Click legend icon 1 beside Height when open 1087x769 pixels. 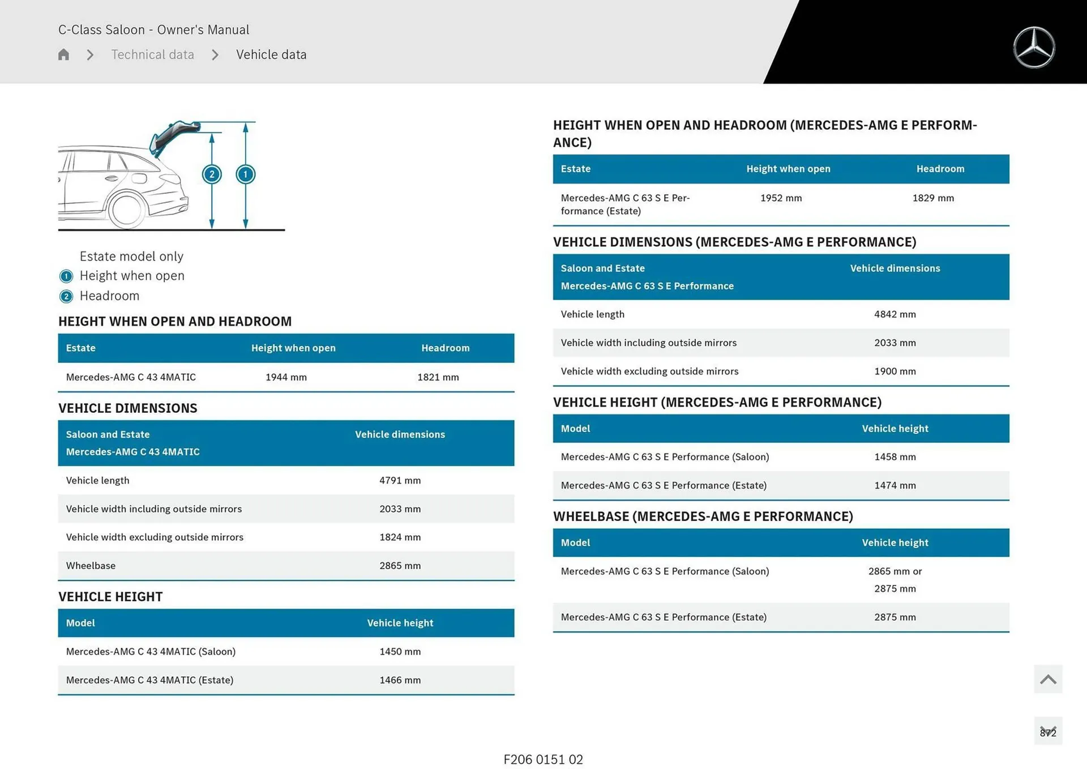(66, 276)
